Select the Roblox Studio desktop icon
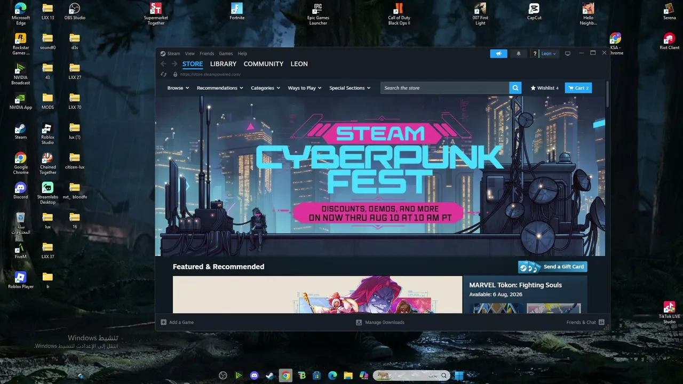 [47, 134]
